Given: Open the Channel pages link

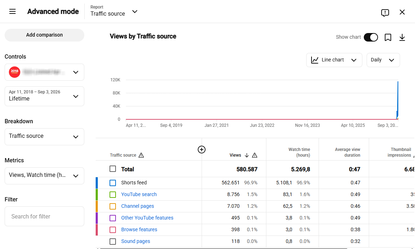Looking at the screenshot, I should click(x=137, y=206).
